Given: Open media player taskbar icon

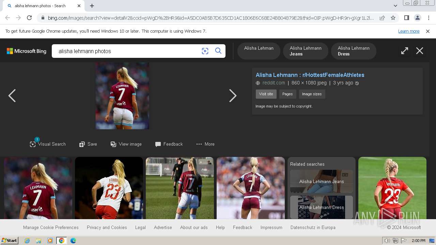Looking at the screenshot, I should pos(50,241).
